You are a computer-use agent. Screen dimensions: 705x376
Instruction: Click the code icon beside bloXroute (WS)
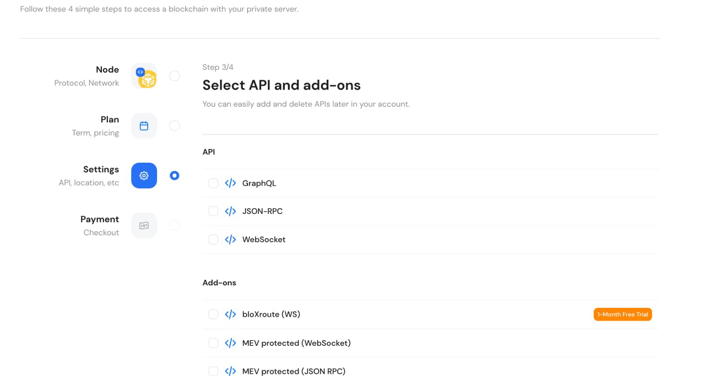pyautogui.click(x=230, y=314)
